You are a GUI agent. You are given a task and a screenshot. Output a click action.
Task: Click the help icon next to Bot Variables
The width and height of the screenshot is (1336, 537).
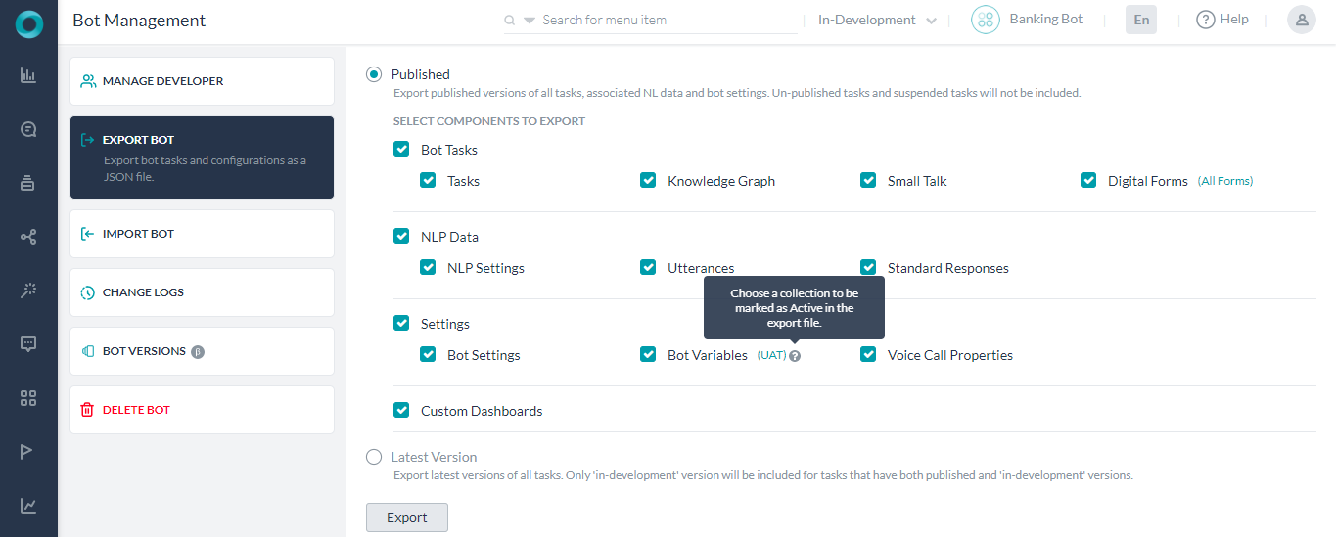click(x=795, y=356)
